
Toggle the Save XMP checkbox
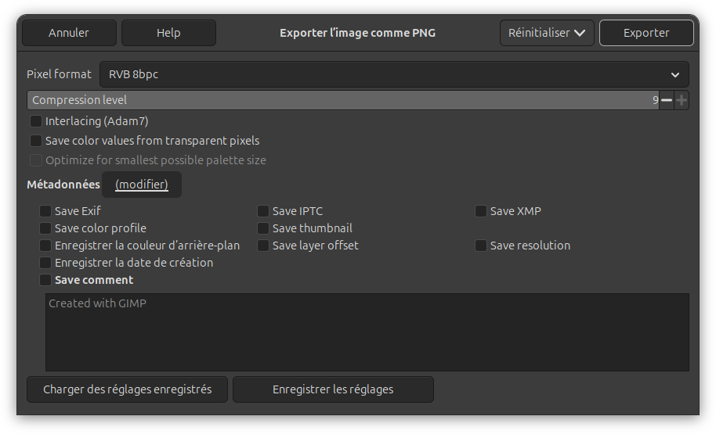pos(481,211)
